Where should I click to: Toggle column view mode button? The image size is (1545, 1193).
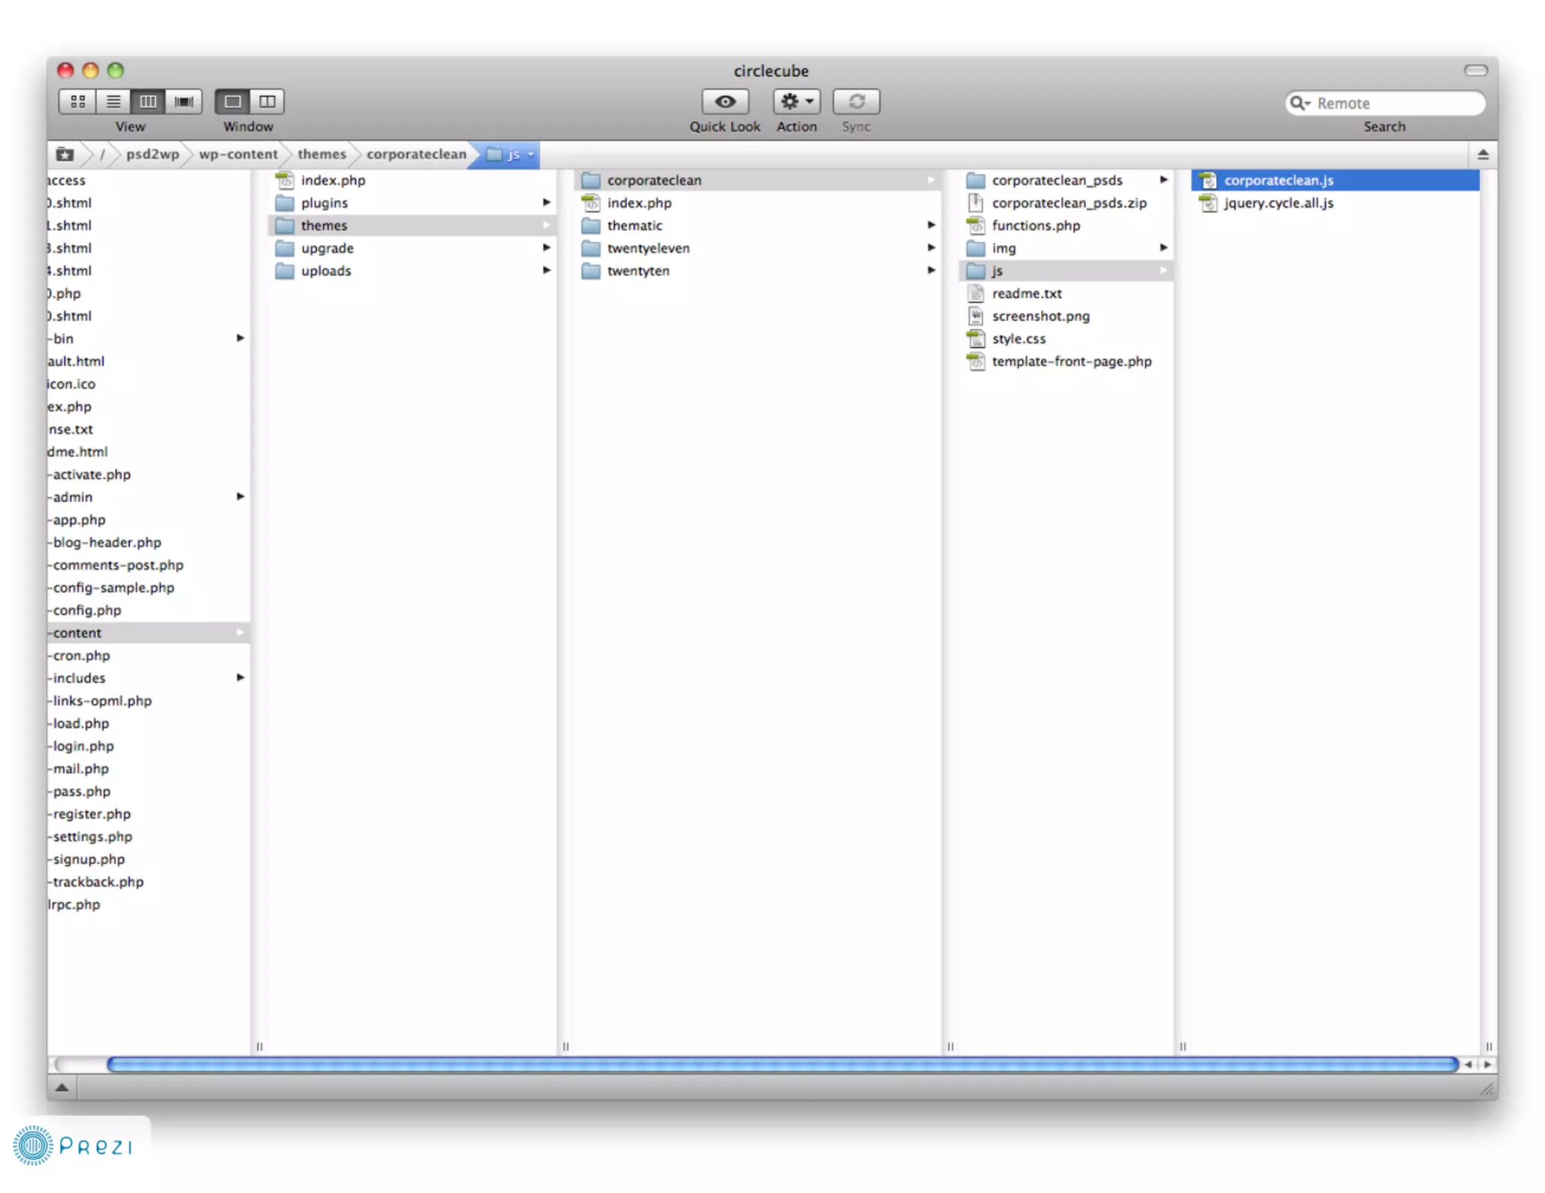tap(149, 101)
